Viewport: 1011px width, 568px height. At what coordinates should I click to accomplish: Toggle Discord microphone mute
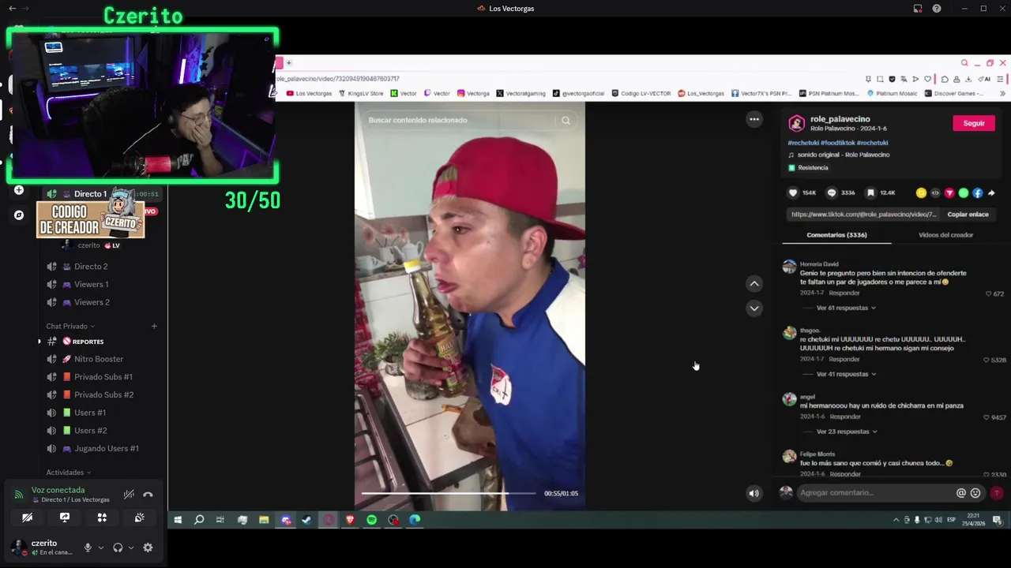point(88,547)
